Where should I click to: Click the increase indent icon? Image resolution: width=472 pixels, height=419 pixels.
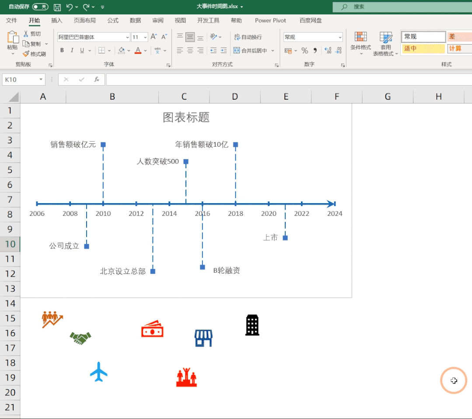tap(224, 50)
